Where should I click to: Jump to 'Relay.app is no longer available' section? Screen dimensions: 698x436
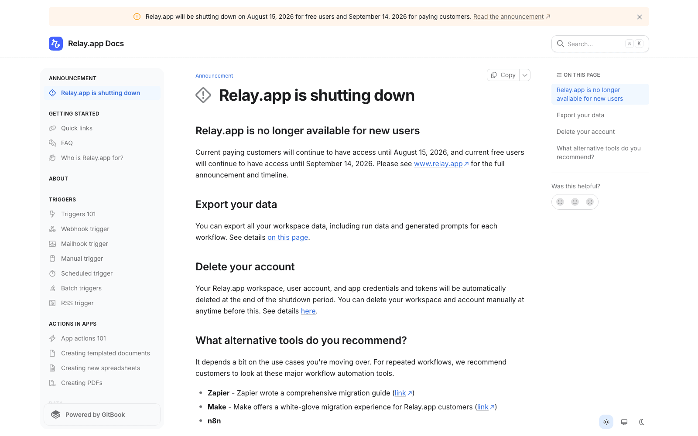pos(600,94)
